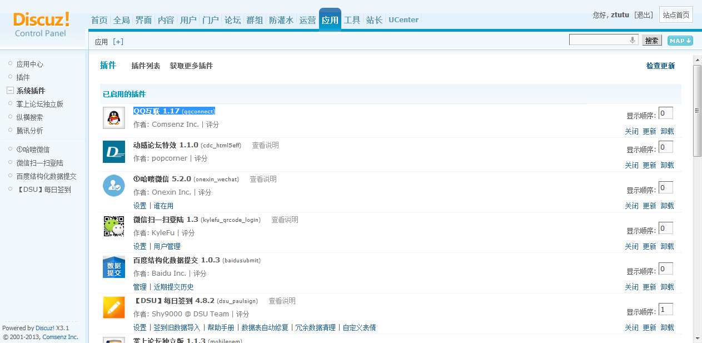Image resolution: width=702 pixels, height=343 pixels.
Task: Open 纵横搜索 in the sidebar
Action: click(x=29, y=117)
